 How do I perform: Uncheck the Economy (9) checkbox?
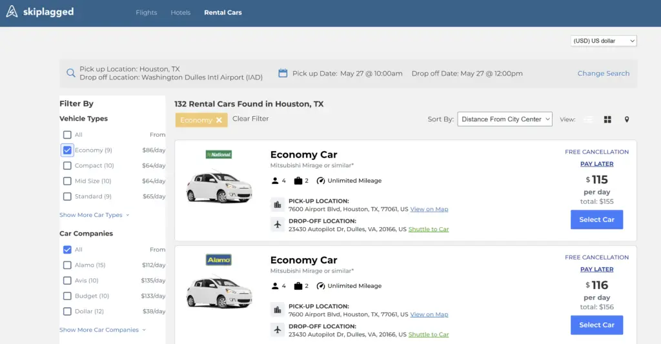[67, 150]
